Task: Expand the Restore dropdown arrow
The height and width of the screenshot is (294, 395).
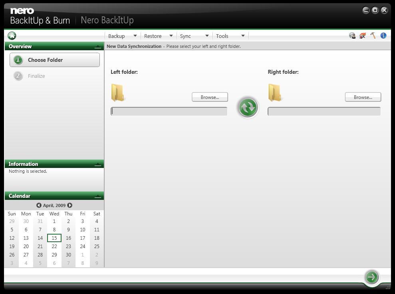Action: pyautogui.click(x=171, y=36)
